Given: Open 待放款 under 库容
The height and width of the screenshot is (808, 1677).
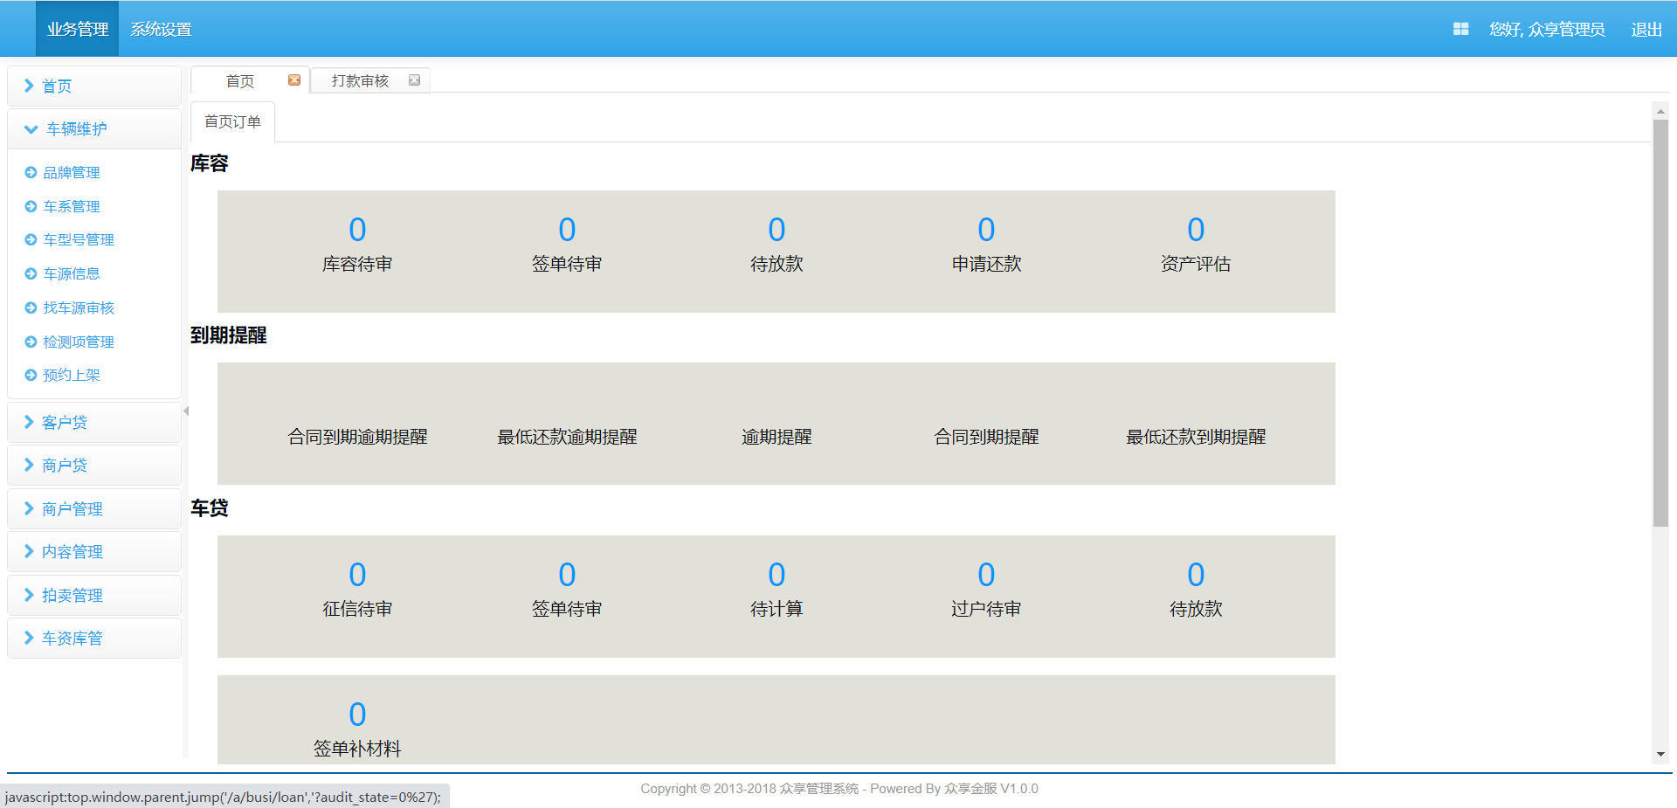Looking at the screenshot, I should tap(776, 230).
